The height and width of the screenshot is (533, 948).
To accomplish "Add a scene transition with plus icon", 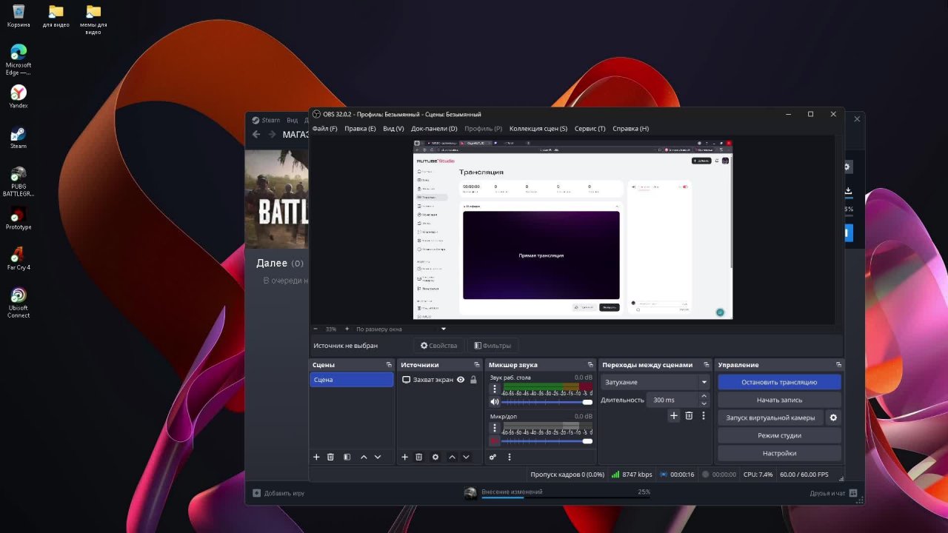I will coord(673,416).
